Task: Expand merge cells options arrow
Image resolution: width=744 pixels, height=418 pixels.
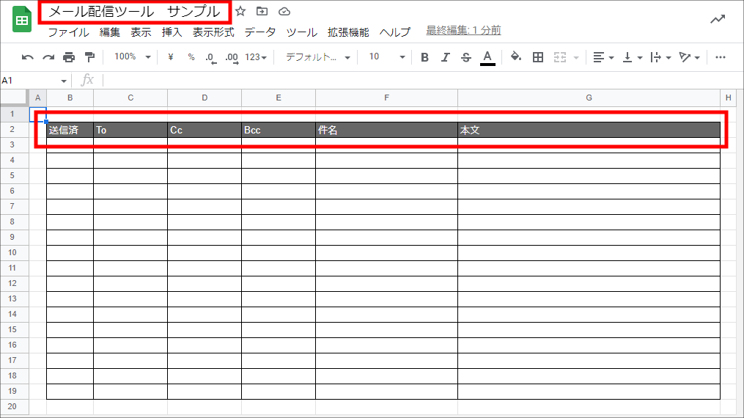Action: click(576, 58)
